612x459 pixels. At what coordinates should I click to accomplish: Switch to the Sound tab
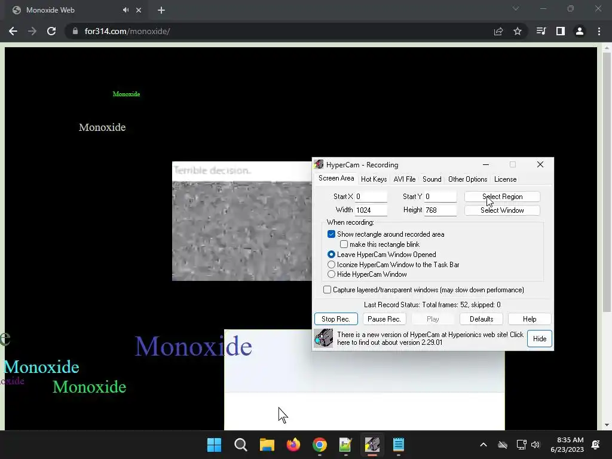click(x=432, y=179)
